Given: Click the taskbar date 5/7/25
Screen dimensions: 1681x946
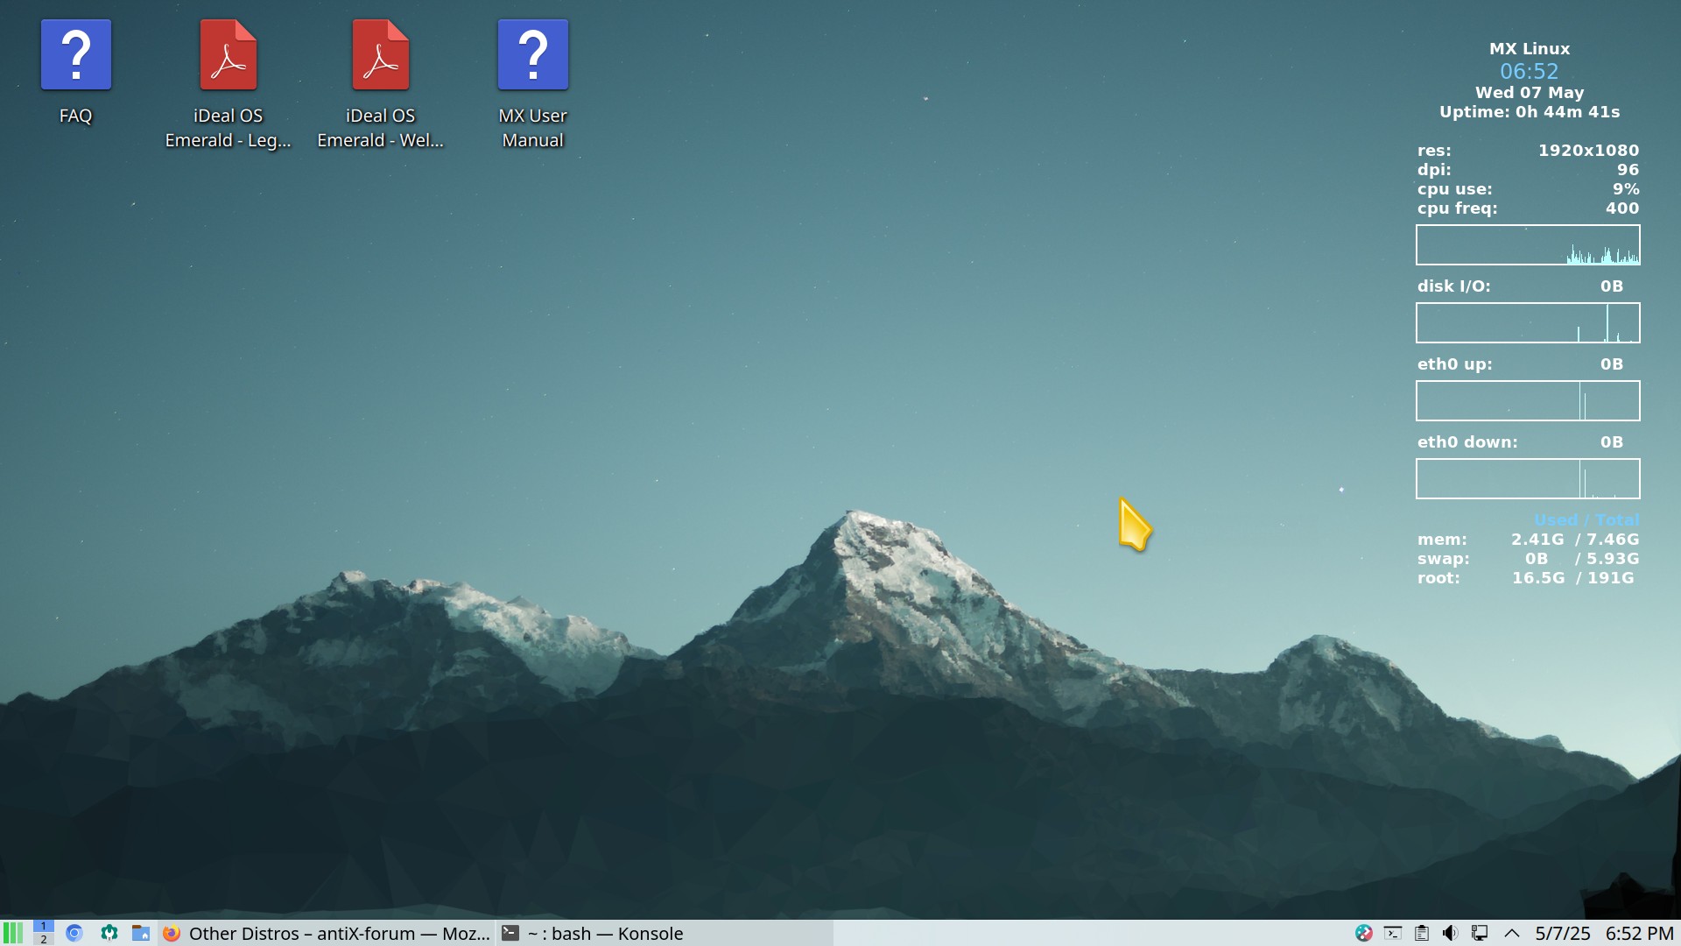Looking at the screenshot, I should (1562, 934).
